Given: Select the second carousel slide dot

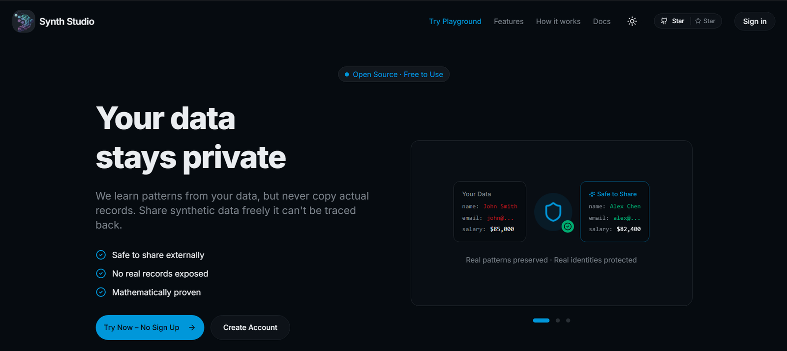Looking at the screenshot, I should pos(558,321).
